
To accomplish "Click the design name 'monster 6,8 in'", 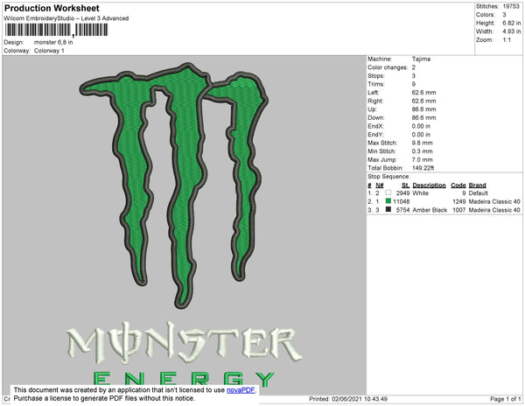I will pos(53,43).
